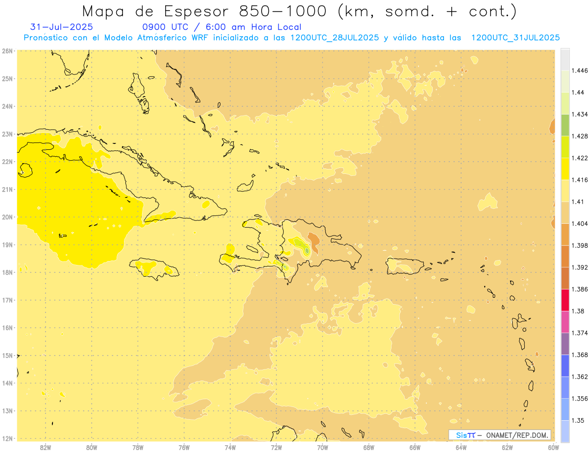Click the colorbar value 1.386
Viewport: 588px width, 454px height.
pyautogui.click(x=579, y=289)
